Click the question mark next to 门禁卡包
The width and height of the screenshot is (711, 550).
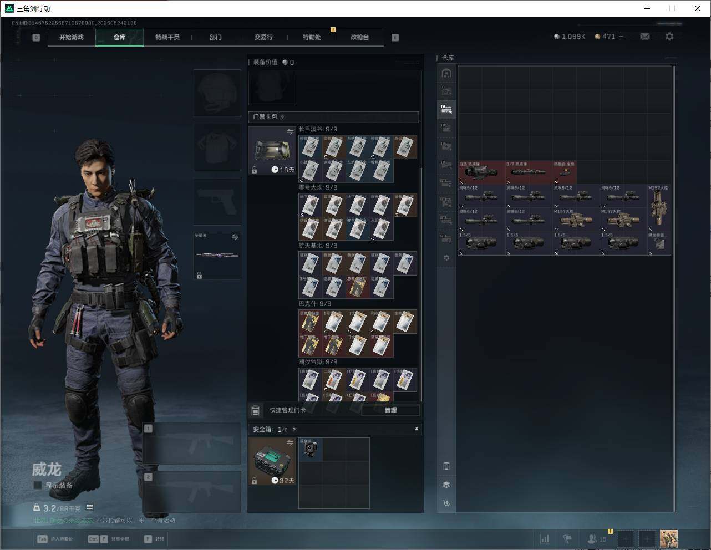[x=283, y=117]
